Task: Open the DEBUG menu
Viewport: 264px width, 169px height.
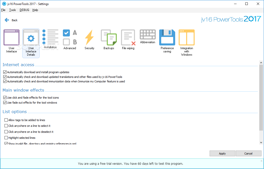Action: pos(24,10)
